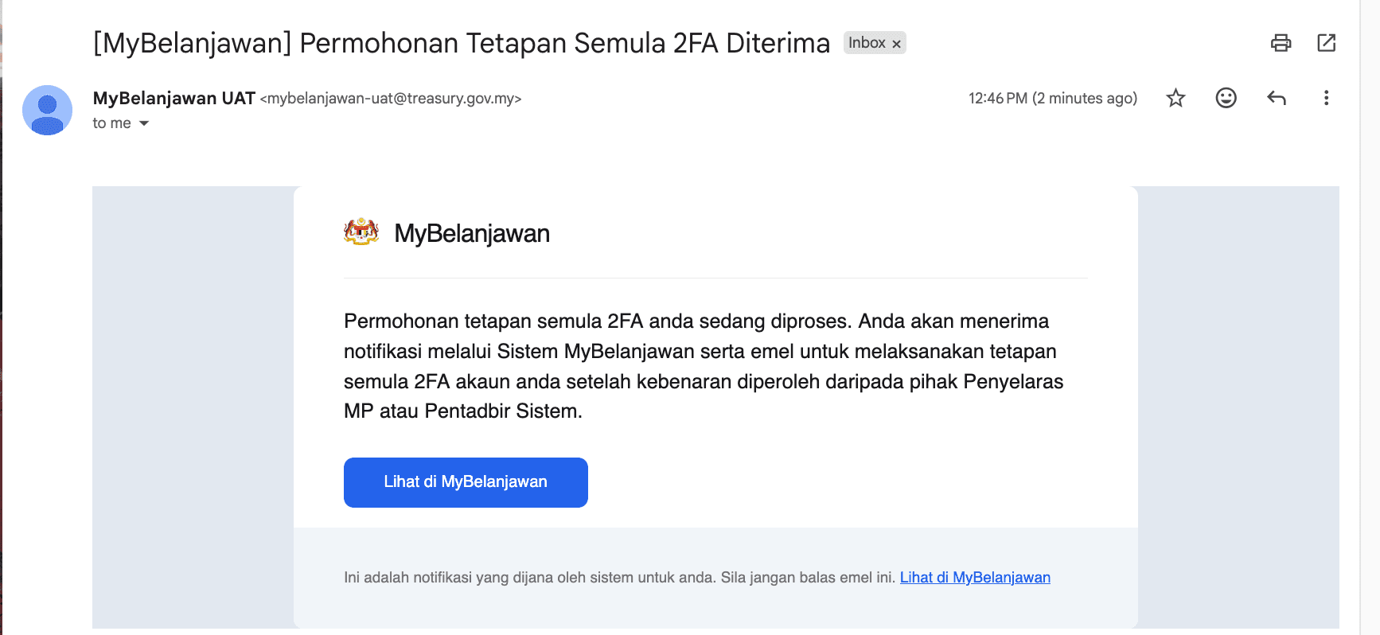Click the Malaysian coat of arms logo
This screenshot has height=635, width=1380.
pyautogui.click(x=361, y=232)
